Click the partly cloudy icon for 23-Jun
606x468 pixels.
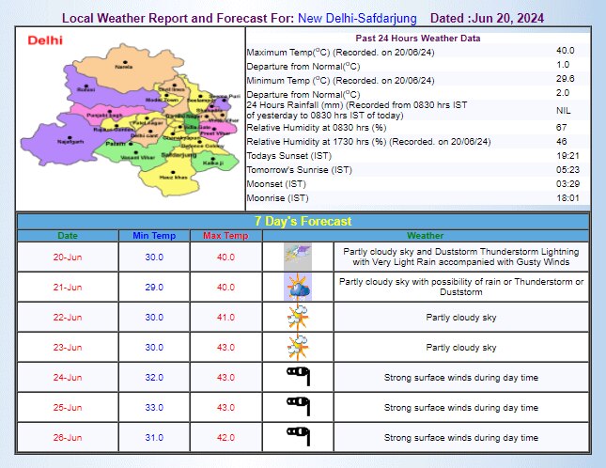(297, 347)
